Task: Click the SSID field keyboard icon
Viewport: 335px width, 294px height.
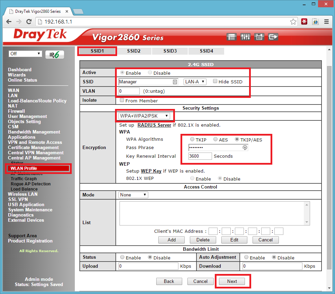Action: coord(175,82)
